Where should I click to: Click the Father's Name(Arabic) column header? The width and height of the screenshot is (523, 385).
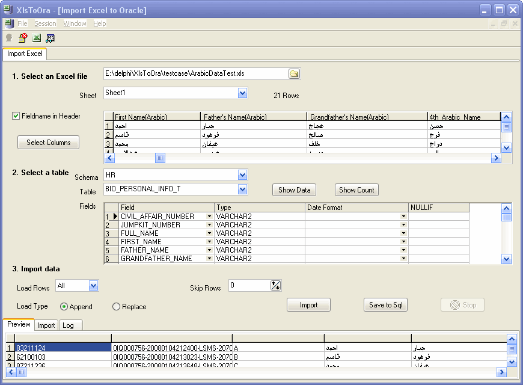coord(254,117)
